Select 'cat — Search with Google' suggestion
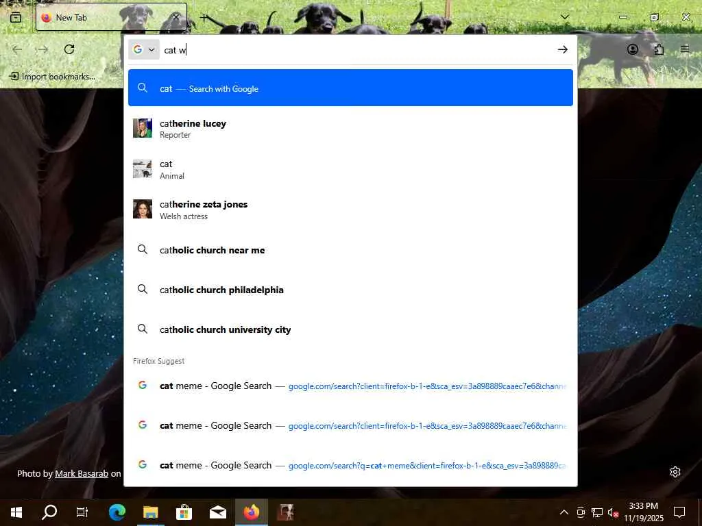The width and height of the screenshot is (702, 526). (350, 88)
